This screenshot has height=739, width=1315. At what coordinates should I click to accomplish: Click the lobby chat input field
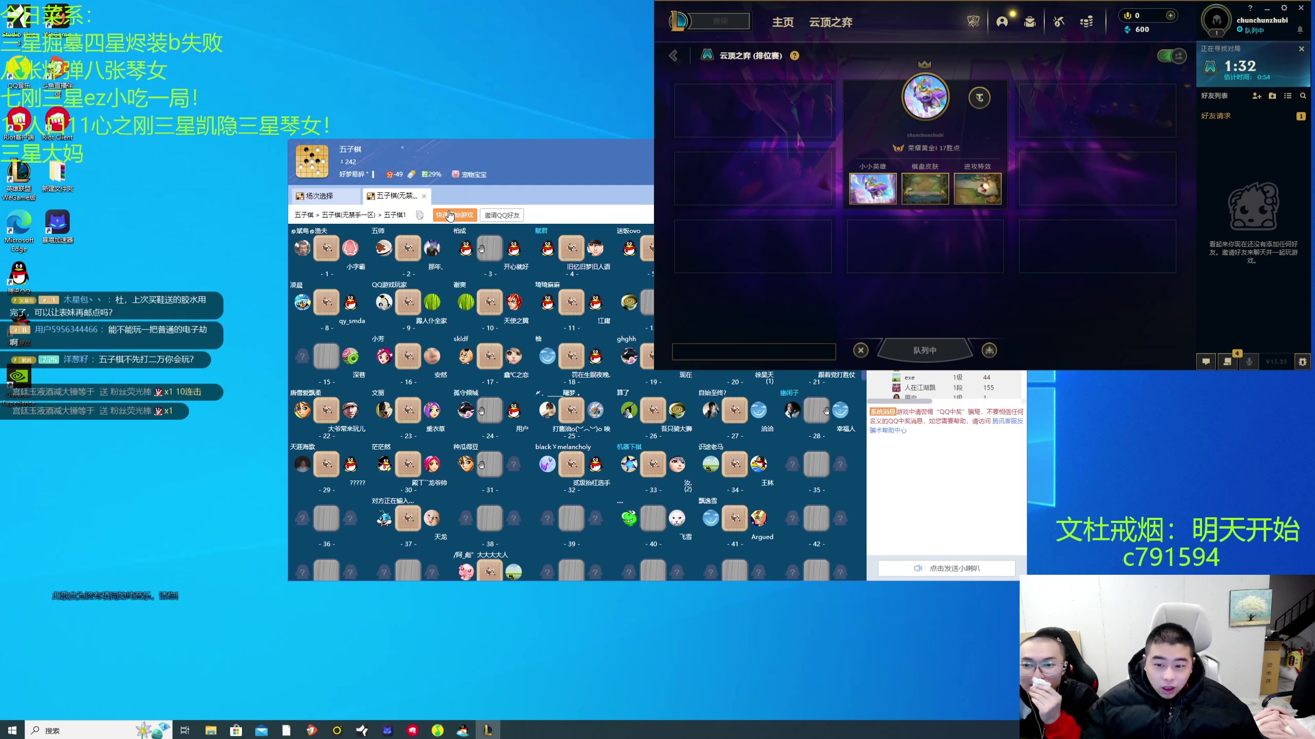click(754, 352)
